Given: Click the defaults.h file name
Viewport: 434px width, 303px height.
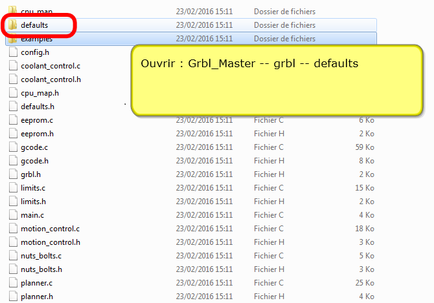Looking at the screenshot, I should [38, 107].
